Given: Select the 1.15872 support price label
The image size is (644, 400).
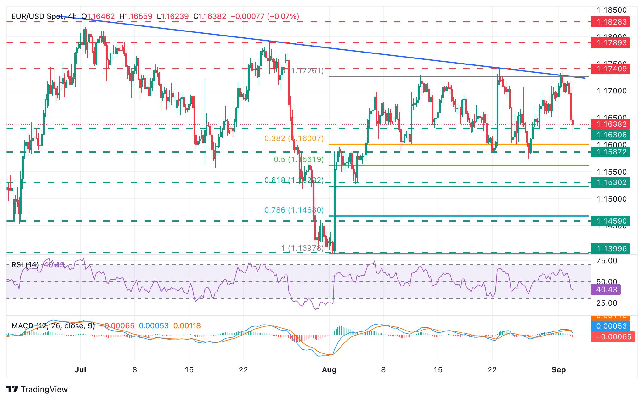Looking at the screenshot, I should tap(610, 152).
